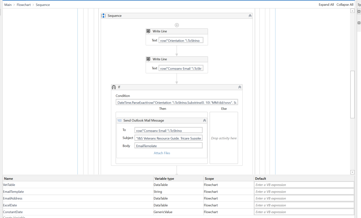Open Attach Files in the mail activity
The image size is (361, 218).
pyautogui.click(x=162, y=153)
